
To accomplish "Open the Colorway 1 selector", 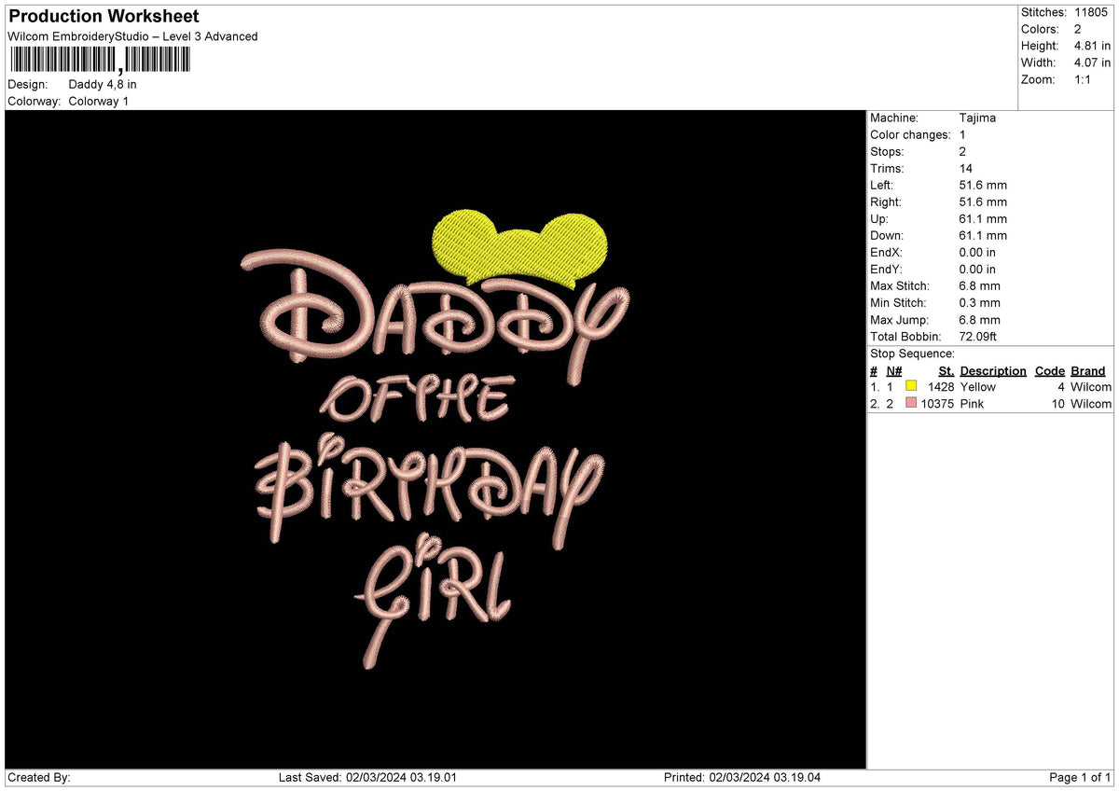I will pyautogui.click(x=98, y=101).
